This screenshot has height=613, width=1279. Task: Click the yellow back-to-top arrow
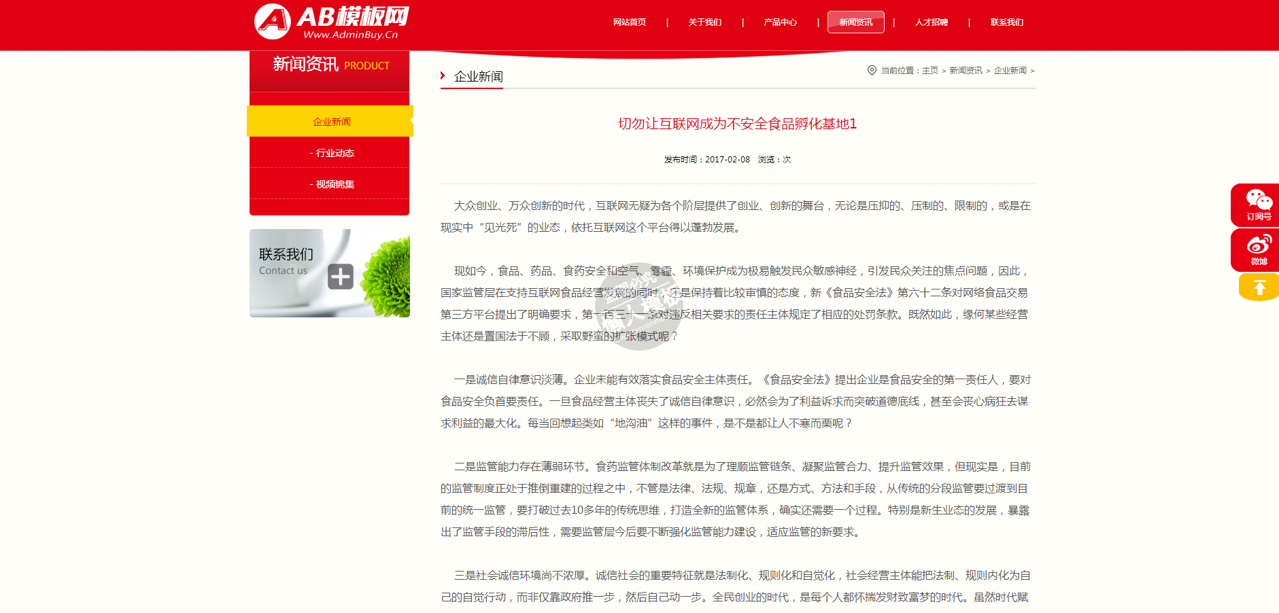coord(1259,287)
